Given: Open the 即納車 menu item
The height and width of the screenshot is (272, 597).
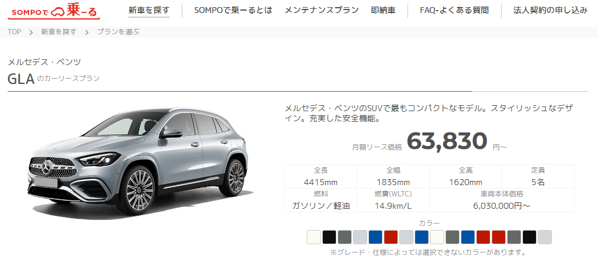Looking at the screenshot, I should click(x=383, y=10).
